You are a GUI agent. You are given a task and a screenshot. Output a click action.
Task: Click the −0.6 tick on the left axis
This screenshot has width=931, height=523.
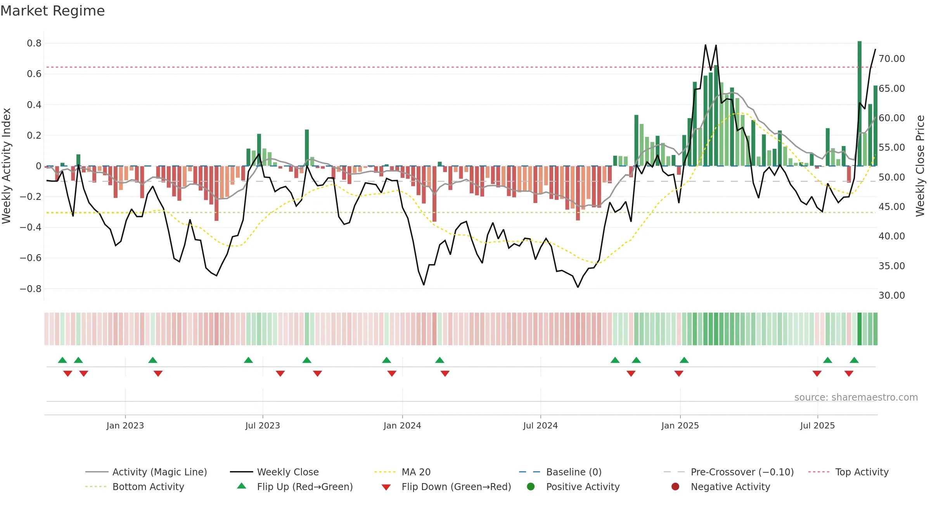(31, 258)
